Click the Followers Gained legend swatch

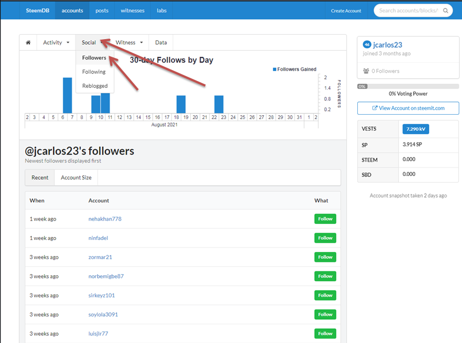click(275, 69)
